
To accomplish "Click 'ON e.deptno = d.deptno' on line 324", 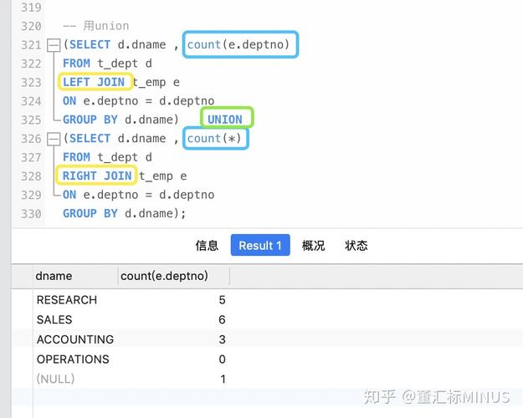I will pyautogui.click(x=138, y=101).
